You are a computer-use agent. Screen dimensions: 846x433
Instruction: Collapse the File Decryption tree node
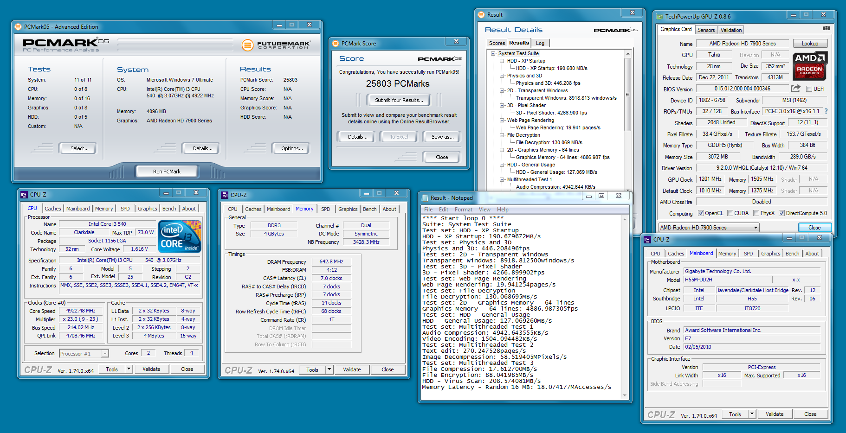tap(502, 135)
